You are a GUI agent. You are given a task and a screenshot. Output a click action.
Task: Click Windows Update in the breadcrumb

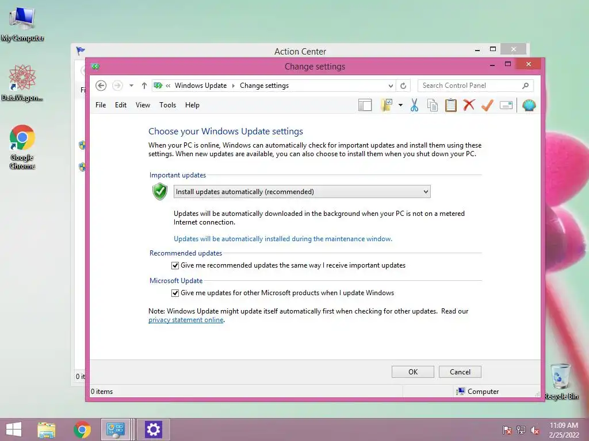click(x=201, y=86)
